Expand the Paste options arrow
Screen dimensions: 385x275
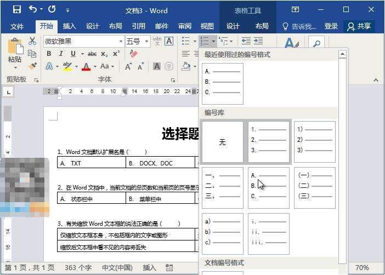(x=15, y=67)
